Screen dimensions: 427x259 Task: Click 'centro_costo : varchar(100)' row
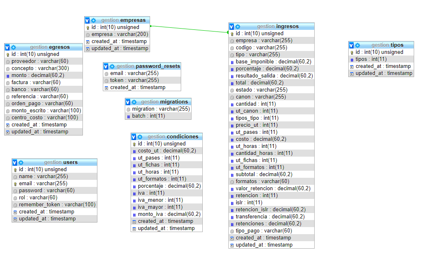point(44,118)
